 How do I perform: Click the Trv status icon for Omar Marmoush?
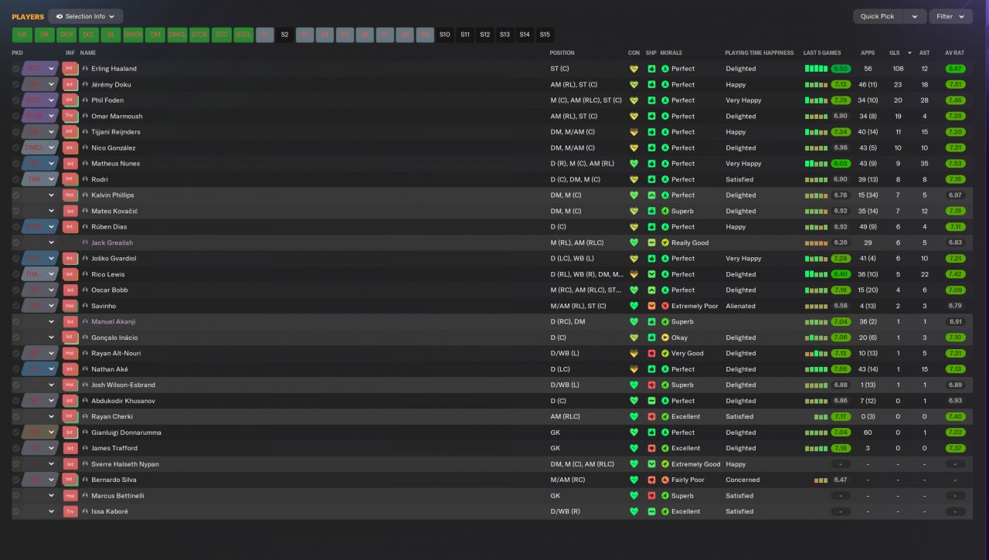(x=70, y=116)
